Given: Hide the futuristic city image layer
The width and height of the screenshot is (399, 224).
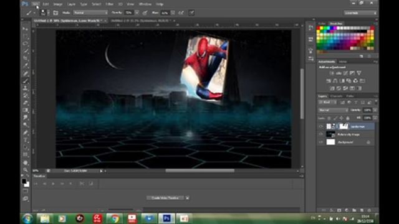Looking at the screenshot, I should tap(321, 134).
